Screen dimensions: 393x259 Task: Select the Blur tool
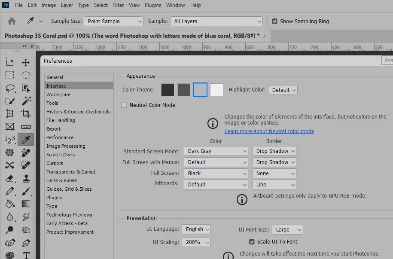pyautogui.click(x=10, y=216)
